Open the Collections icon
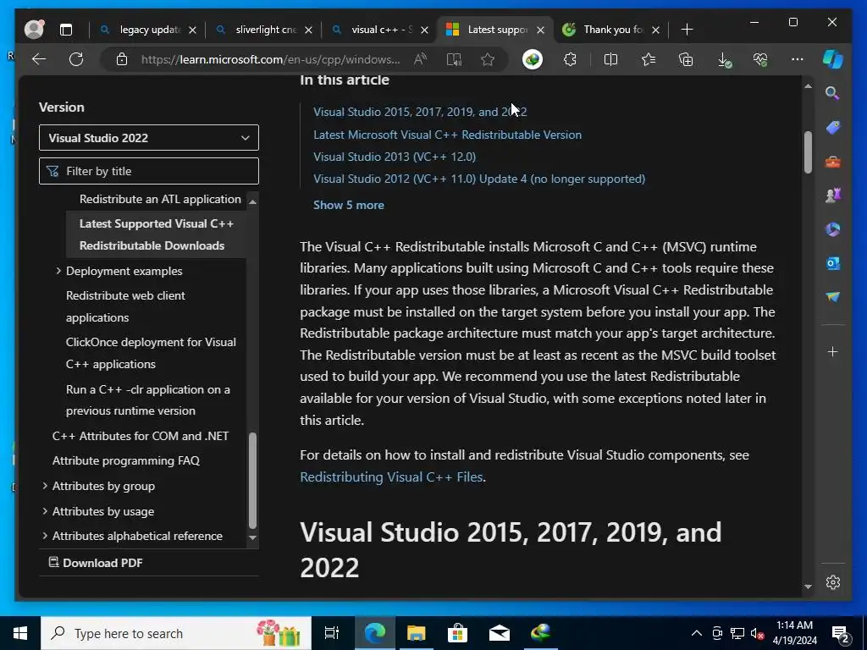Viewport: 867px width, 650px height. click(686, 59)
